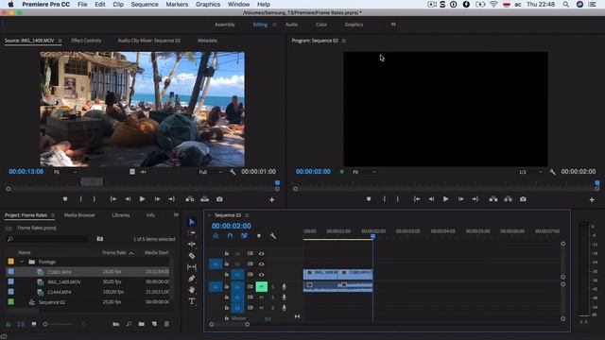
Task: Play the Source monitor clip
Action: (143, 199)
